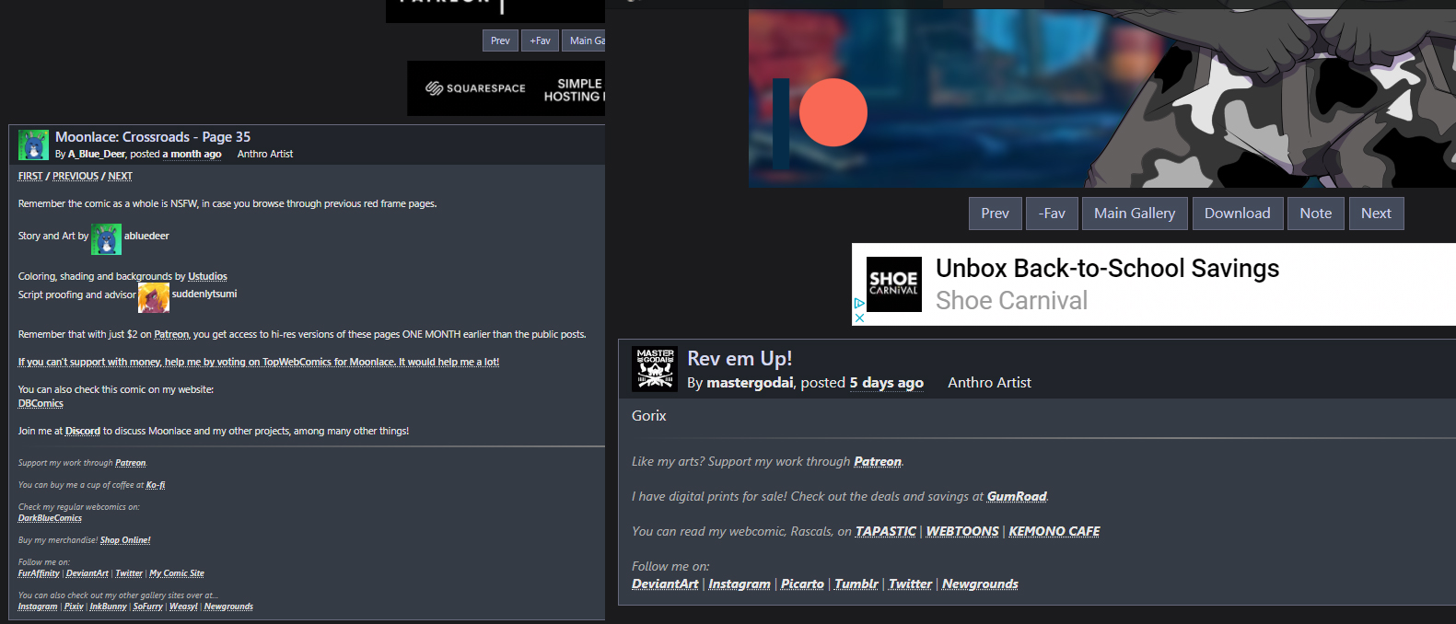Open the InkBunny gallery link
This screenshot has height=624, width=1456.
click(108, 607)
